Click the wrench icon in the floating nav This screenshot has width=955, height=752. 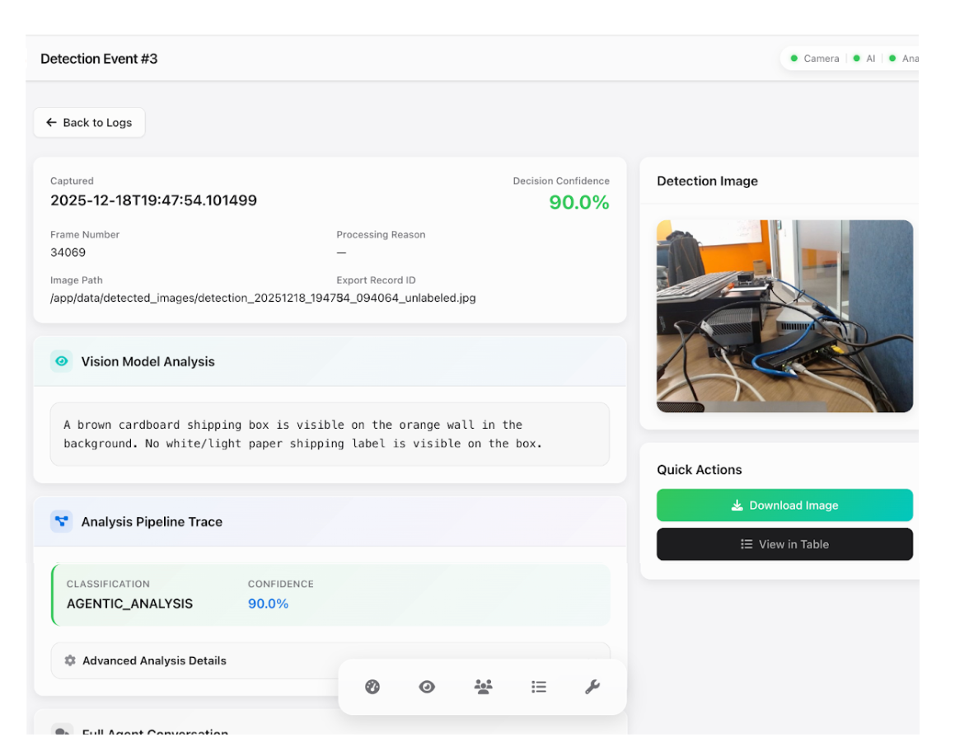(592, 686)
